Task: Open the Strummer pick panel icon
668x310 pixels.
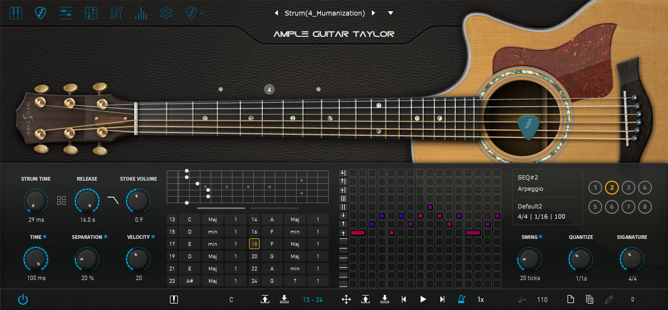Action: [40, 13]
